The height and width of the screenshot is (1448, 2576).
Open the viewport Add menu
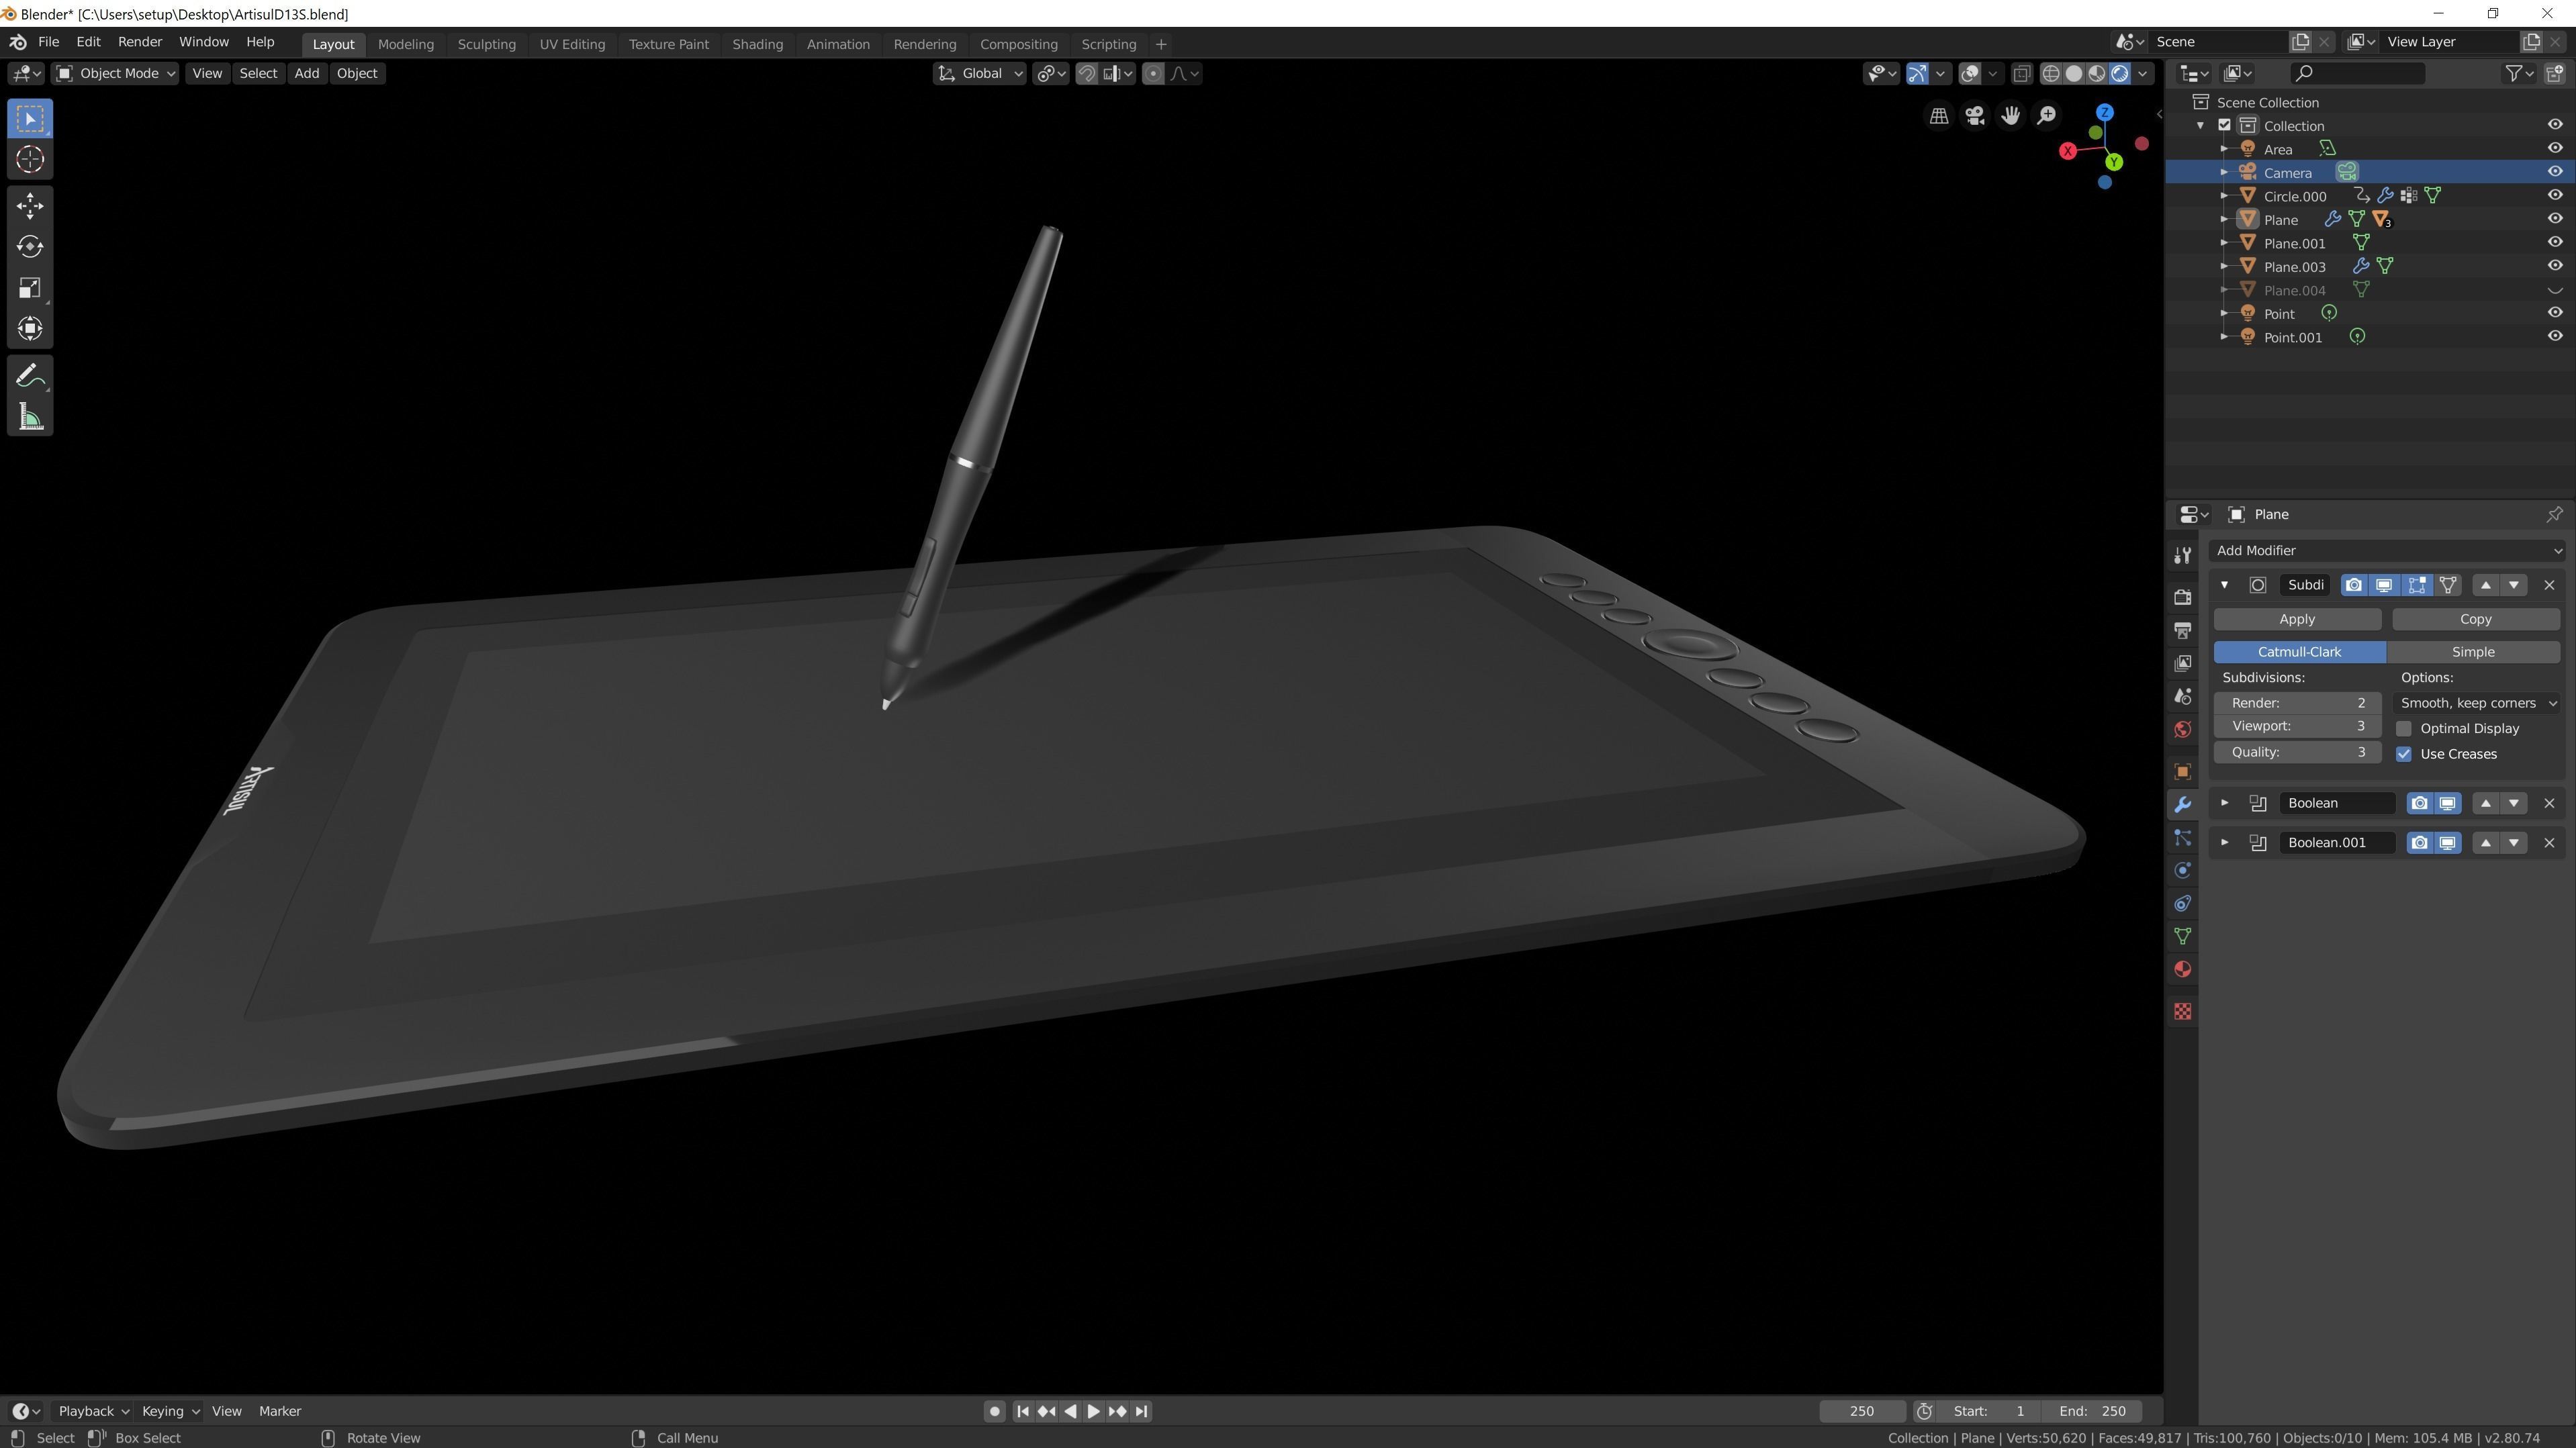[306, 73]
